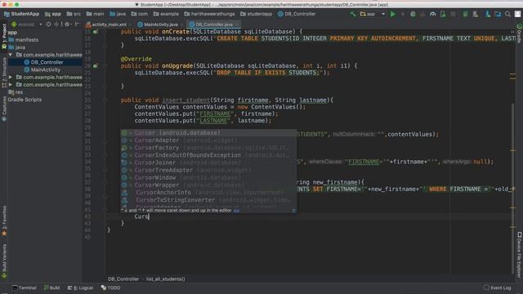523x294 pixels.
Task: Click the onUpgrade override gutter icon
Action: (96, 66)
